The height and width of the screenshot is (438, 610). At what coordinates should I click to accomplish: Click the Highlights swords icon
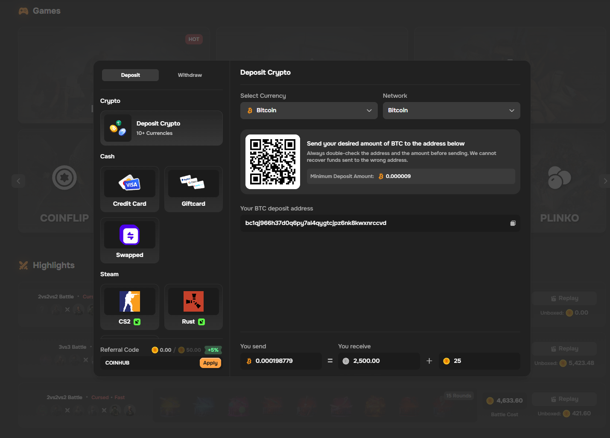click(x=23, y=266)
